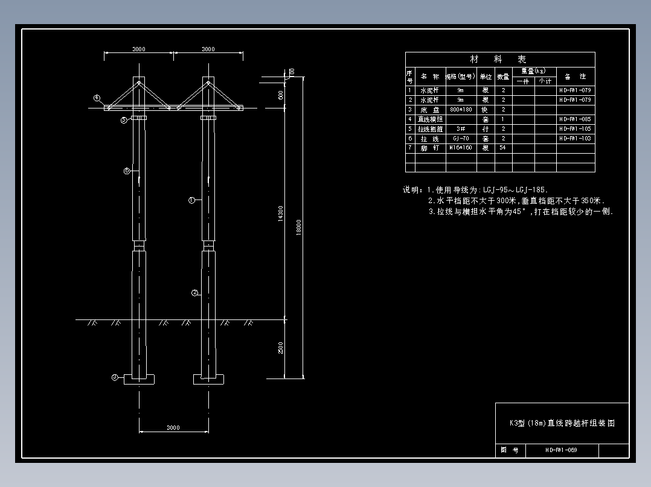Click the 'M16*160' specification cell
This screenshot has height=487, width=651.
click(461, 148)
